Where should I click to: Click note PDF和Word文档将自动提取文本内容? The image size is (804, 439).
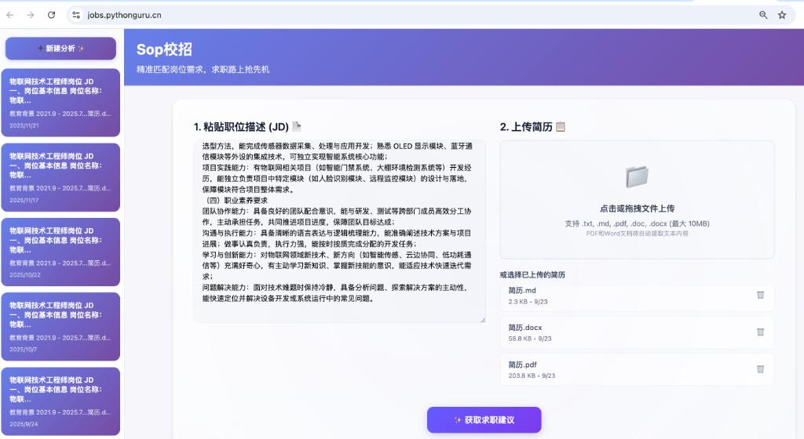coord(637,234)
